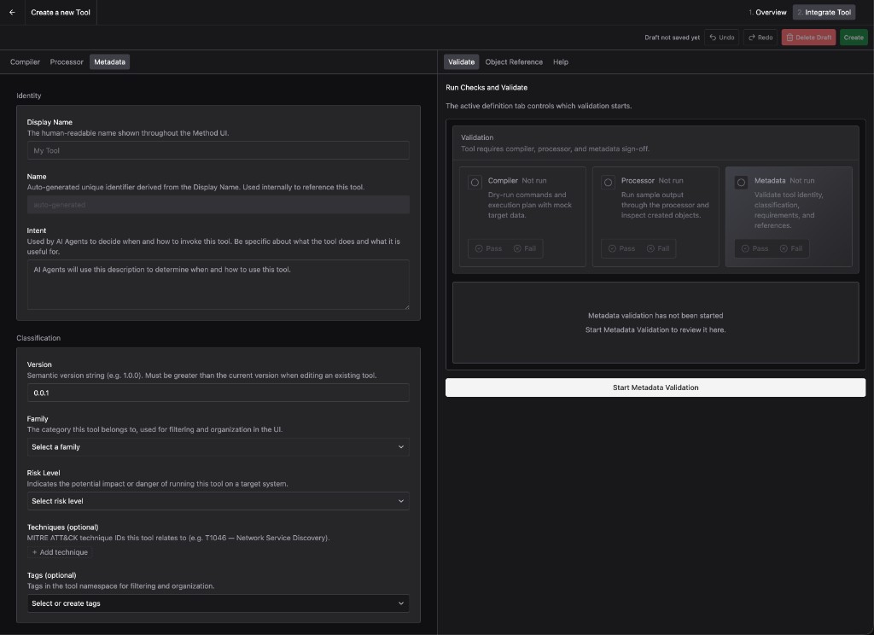Click 'Metadata validation has not been started' message
Image resolution: width=874 pixels, height=635 pixels.
[x=655, y=316]
